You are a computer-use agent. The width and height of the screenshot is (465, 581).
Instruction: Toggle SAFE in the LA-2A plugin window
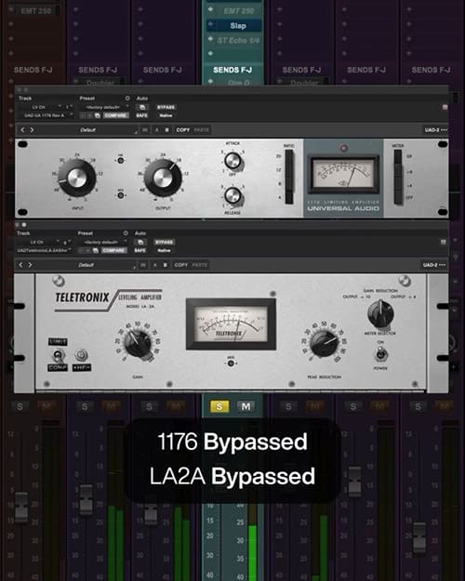[x=139, y=250]
